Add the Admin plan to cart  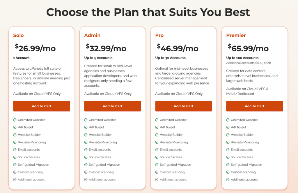tap(113, 106)
